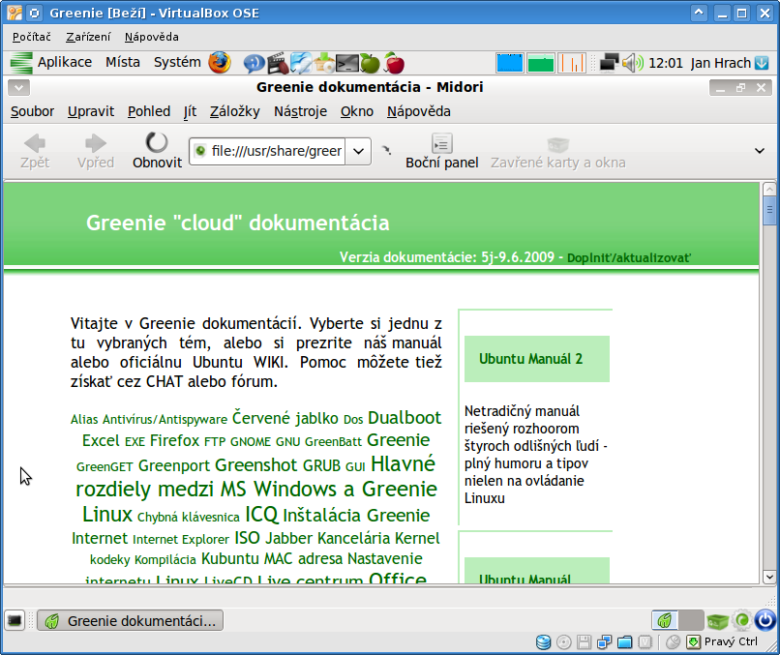Open the VirtualBox Počítač menu
The image size is (780, 655).
coord(32,37)
